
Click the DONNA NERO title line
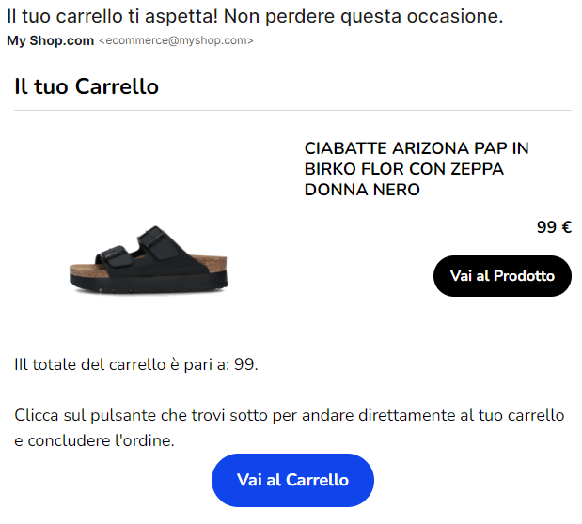click(362, 190)
